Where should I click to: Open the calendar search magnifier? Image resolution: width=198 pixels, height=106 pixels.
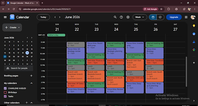tap(115, 17)
